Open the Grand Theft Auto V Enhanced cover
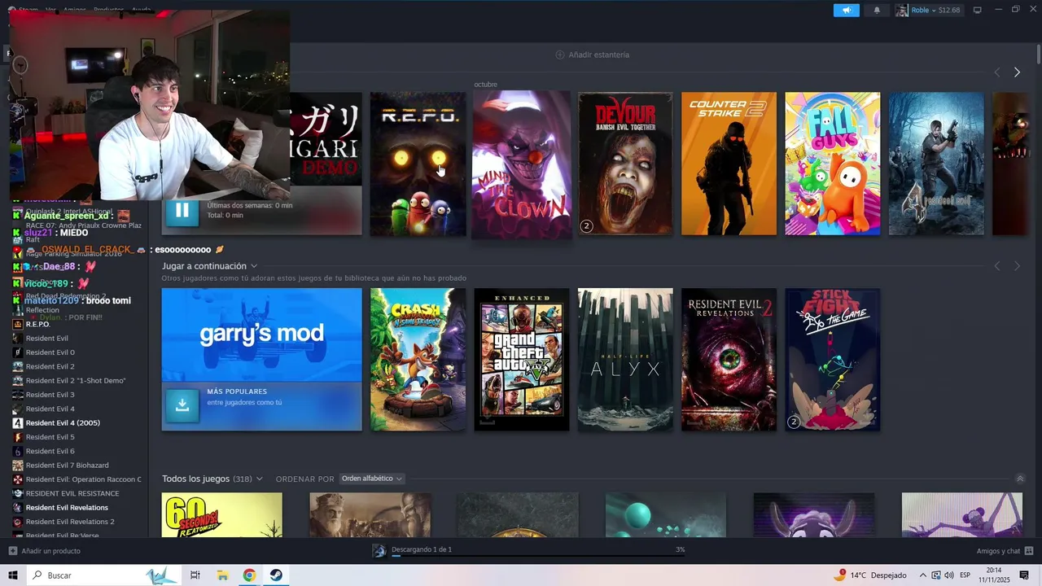Image resolution: width=1042 pixels, height=586 pixels. point(522,359)
